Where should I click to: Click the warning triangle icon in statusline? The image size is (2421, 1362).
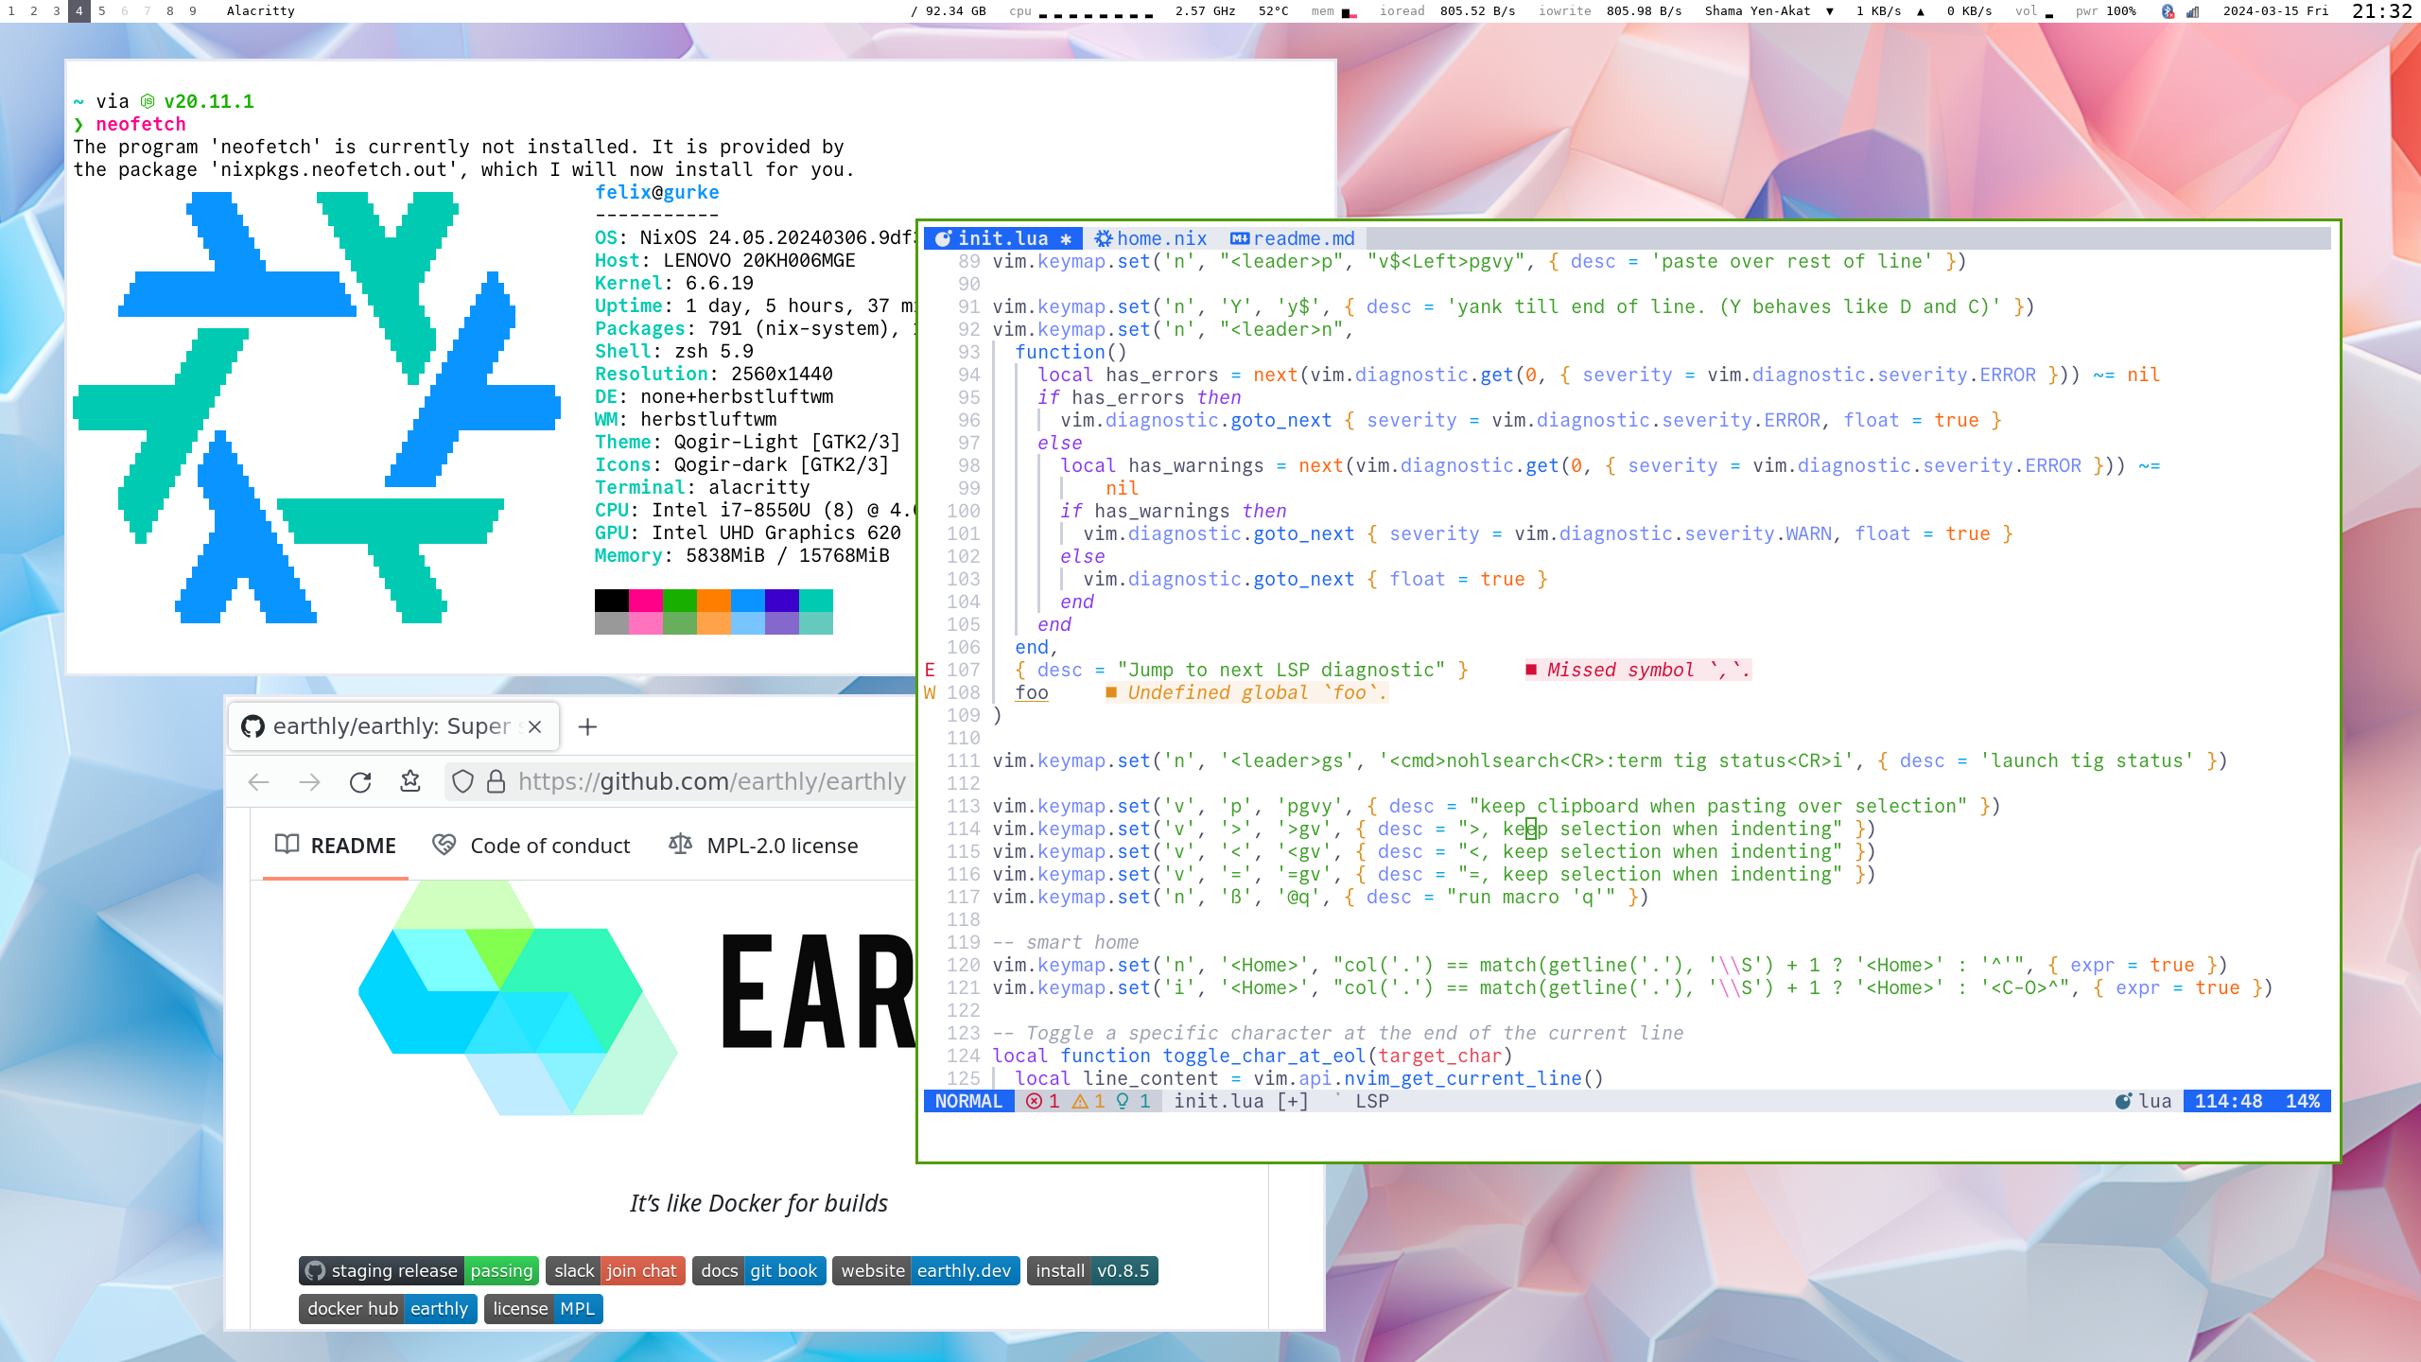1079,1101
